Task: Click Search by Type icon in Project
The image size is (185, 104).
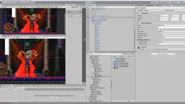Action: [124, 54]
